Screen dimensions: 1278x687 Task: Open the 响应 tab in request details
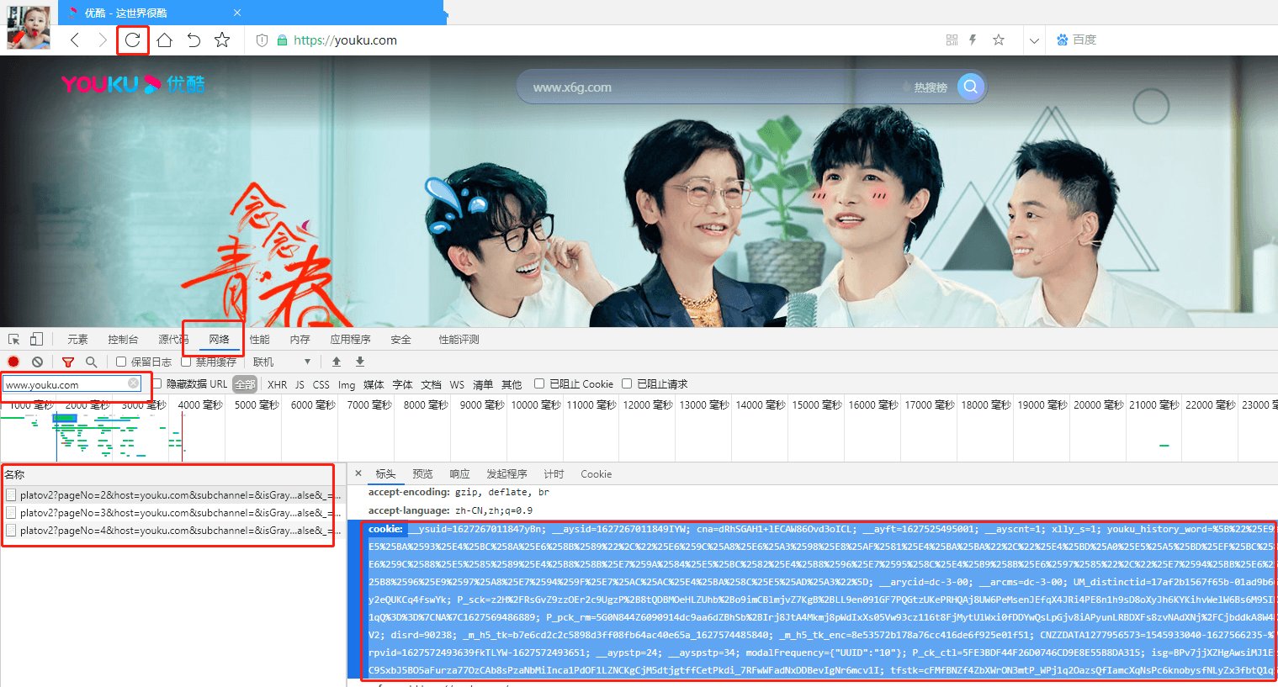pos(459,474)
